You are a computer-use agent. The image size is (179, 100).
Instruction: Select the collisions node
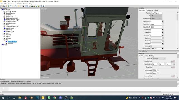tap(9, 30)
